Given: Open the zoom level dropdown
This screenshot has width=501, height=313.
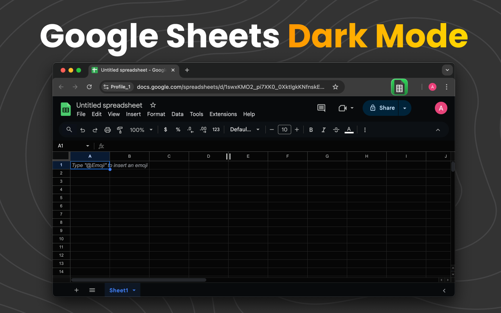Looking at the screenshot, I should tap(141, 130).
